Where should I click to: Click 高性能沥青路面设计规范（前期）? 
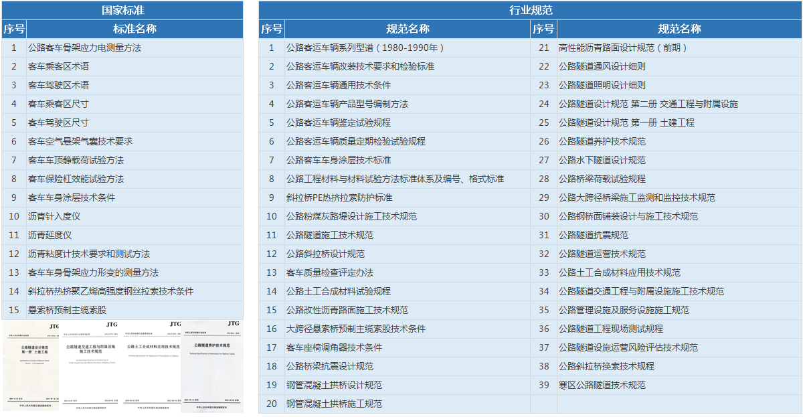623,48
